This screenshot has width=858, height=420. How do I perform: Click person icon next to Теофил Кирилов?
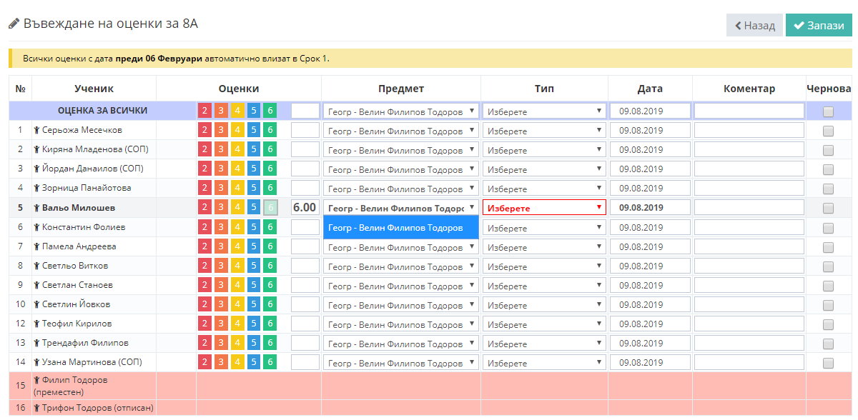click(x=36, y=324)
